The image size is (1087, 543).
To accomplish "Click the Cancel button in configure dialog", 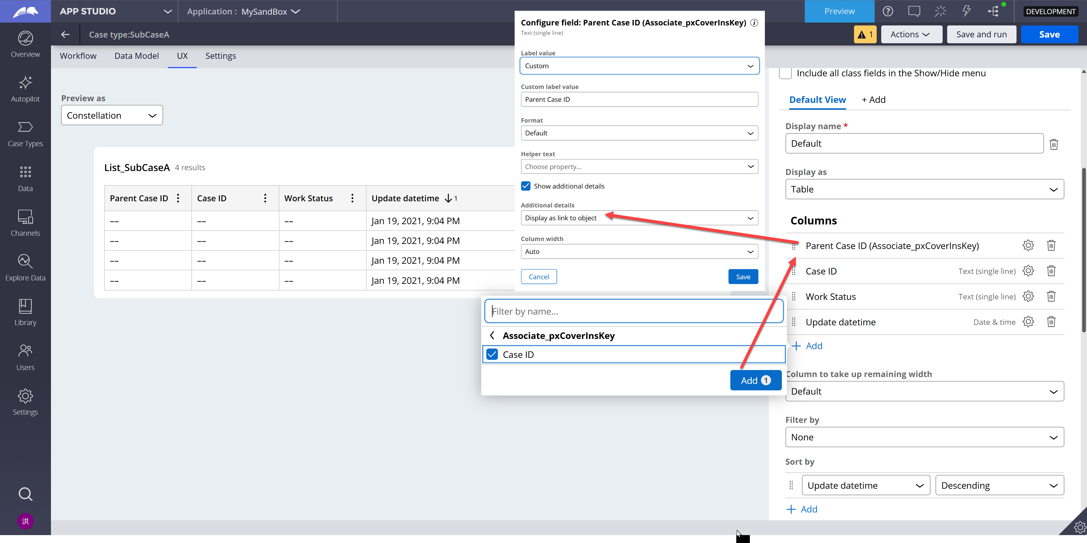I will coord(538,277).
